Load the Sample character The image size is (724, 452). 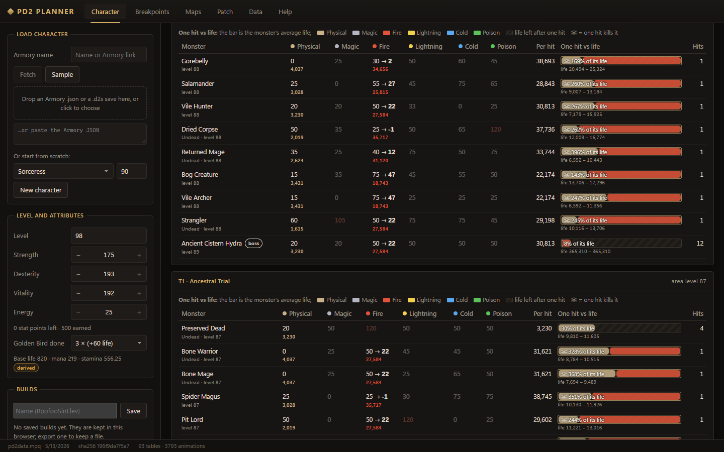62,74
